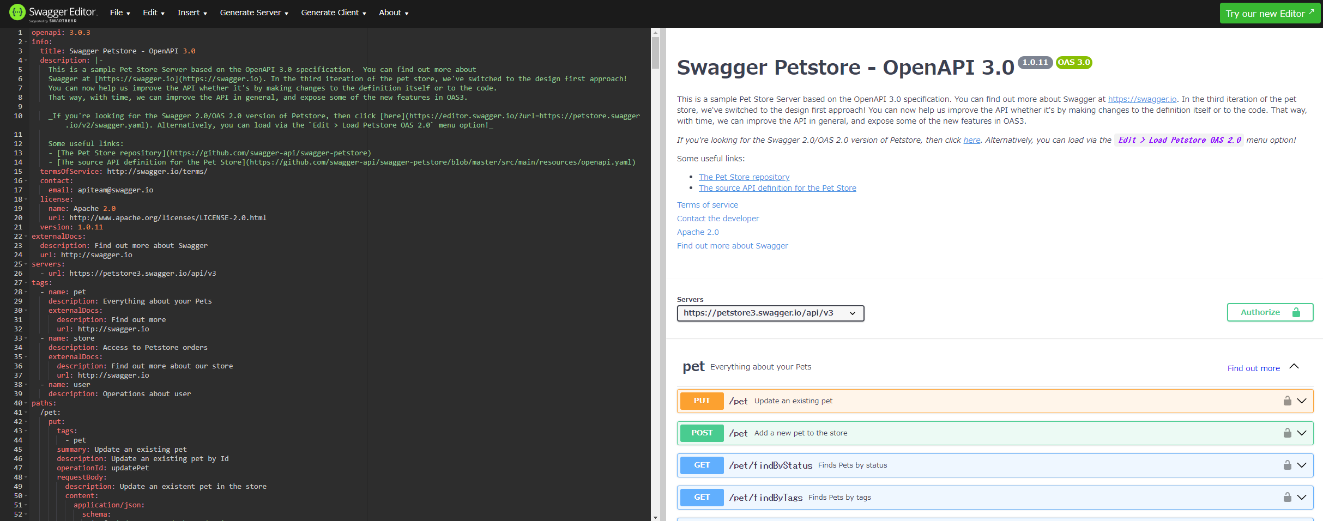Image resolution: width=1323 pixels, height=521 pixels.
Task: Click lock icon on GET /pet/findByTags
Action: point(1287,498)
